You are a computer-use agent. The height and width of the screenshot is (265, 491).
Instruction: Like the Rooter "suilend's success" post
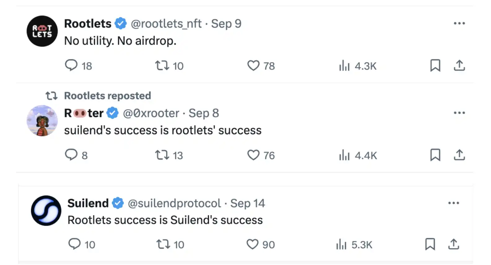[253, 155]
